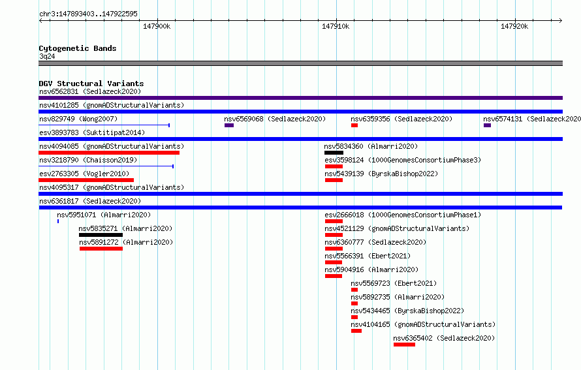The height and width of the screenshot is (370, 581).
Task: Select red block under nsv5569723
Action: [354, 290]
